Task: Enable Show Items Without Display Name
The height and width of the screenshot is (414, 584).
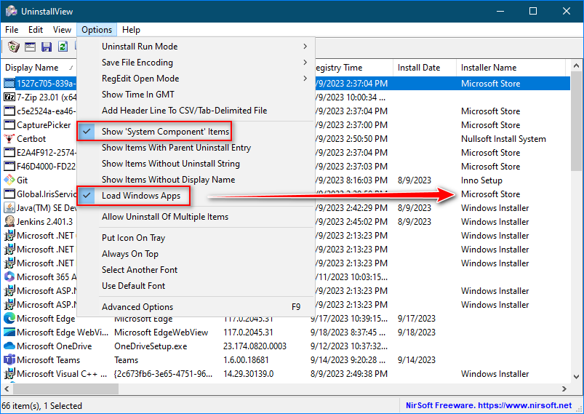Action: point(196,180)
